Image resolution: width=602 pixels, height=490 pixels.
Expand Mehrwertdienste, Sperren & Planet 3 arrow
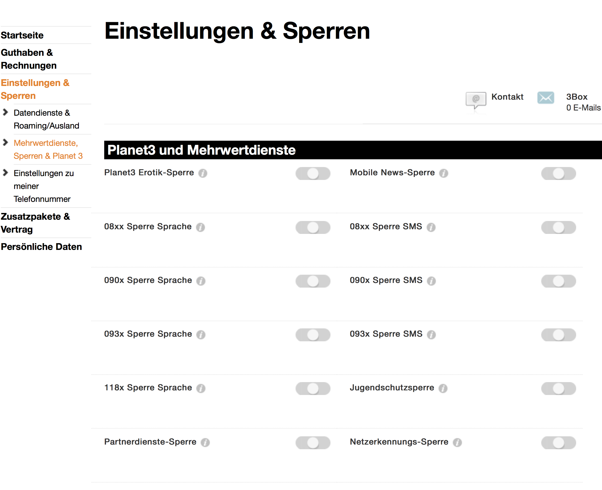(x=5, y=143)
